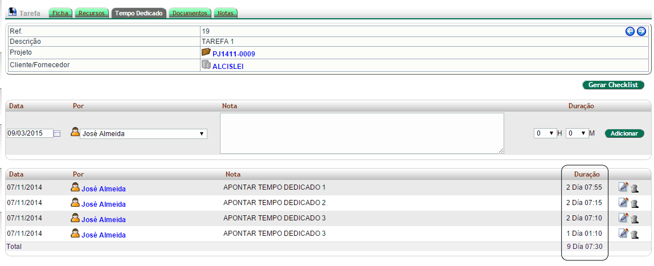Open the Documentos tab
Viewport: 654px width, 266px height.
(x=190, y=13)
